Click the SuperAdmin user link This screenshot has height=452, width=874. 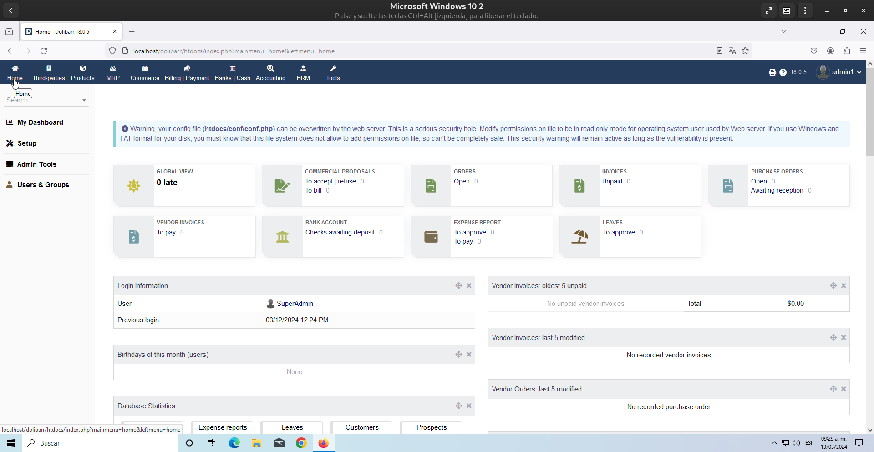coord(295,304)
